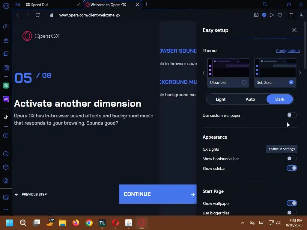The image size is (307, 230).
Task: Click the address bar URL
Action: [x=90, y=15]
